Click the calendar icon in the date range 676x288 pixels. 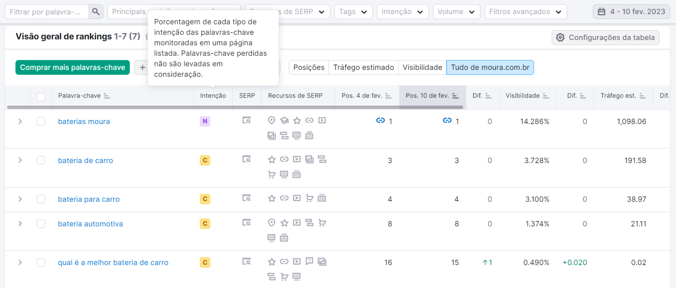601,12
